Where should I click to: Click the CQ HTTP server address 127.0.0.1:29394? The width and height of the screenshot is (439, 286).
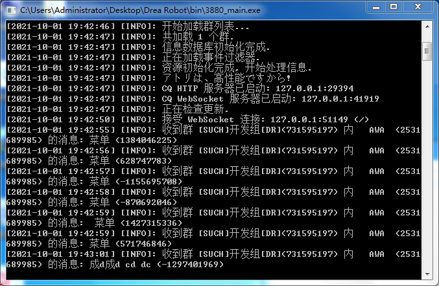click(x=316, y=89)
